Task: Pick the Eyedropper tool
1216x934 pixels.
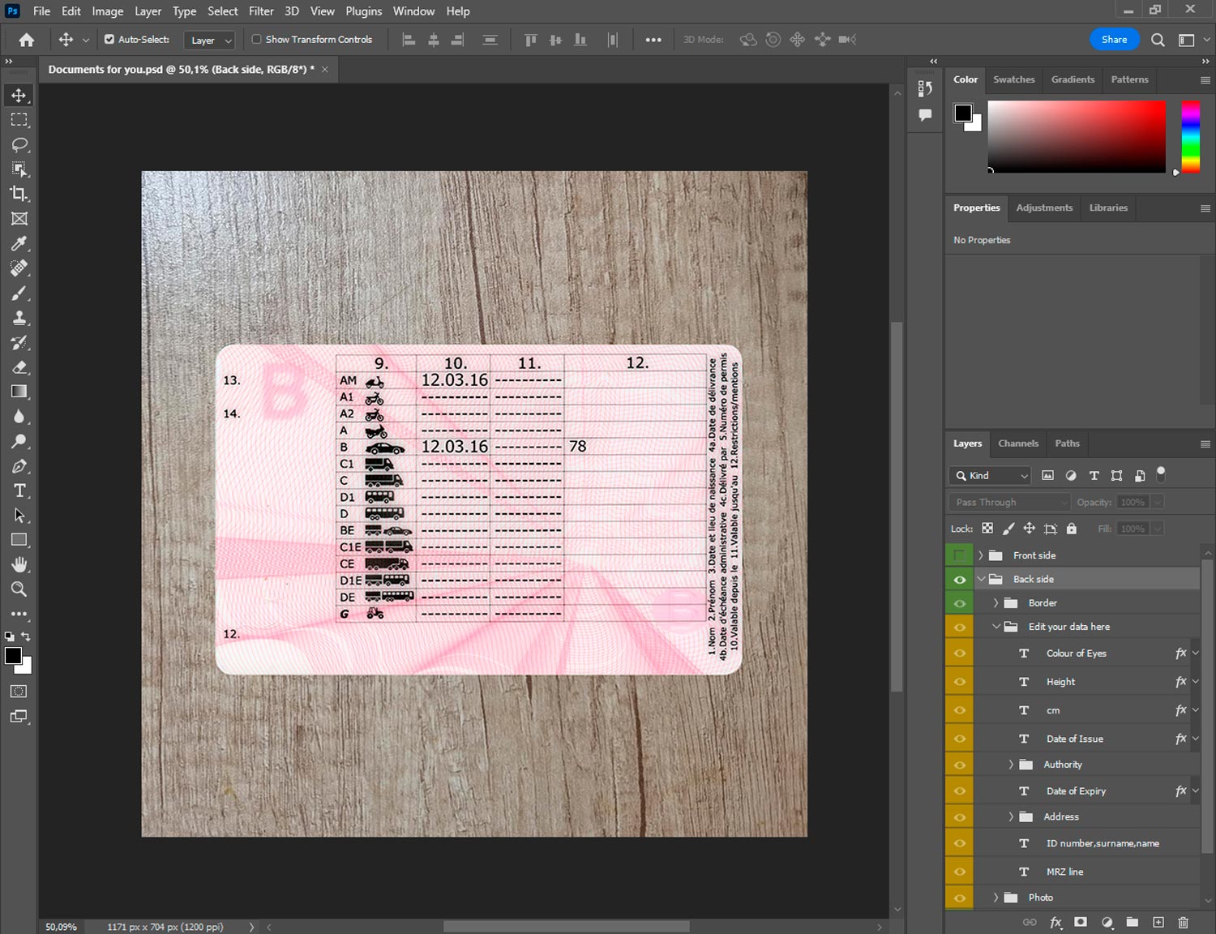Action: click(x=19, y=243)
